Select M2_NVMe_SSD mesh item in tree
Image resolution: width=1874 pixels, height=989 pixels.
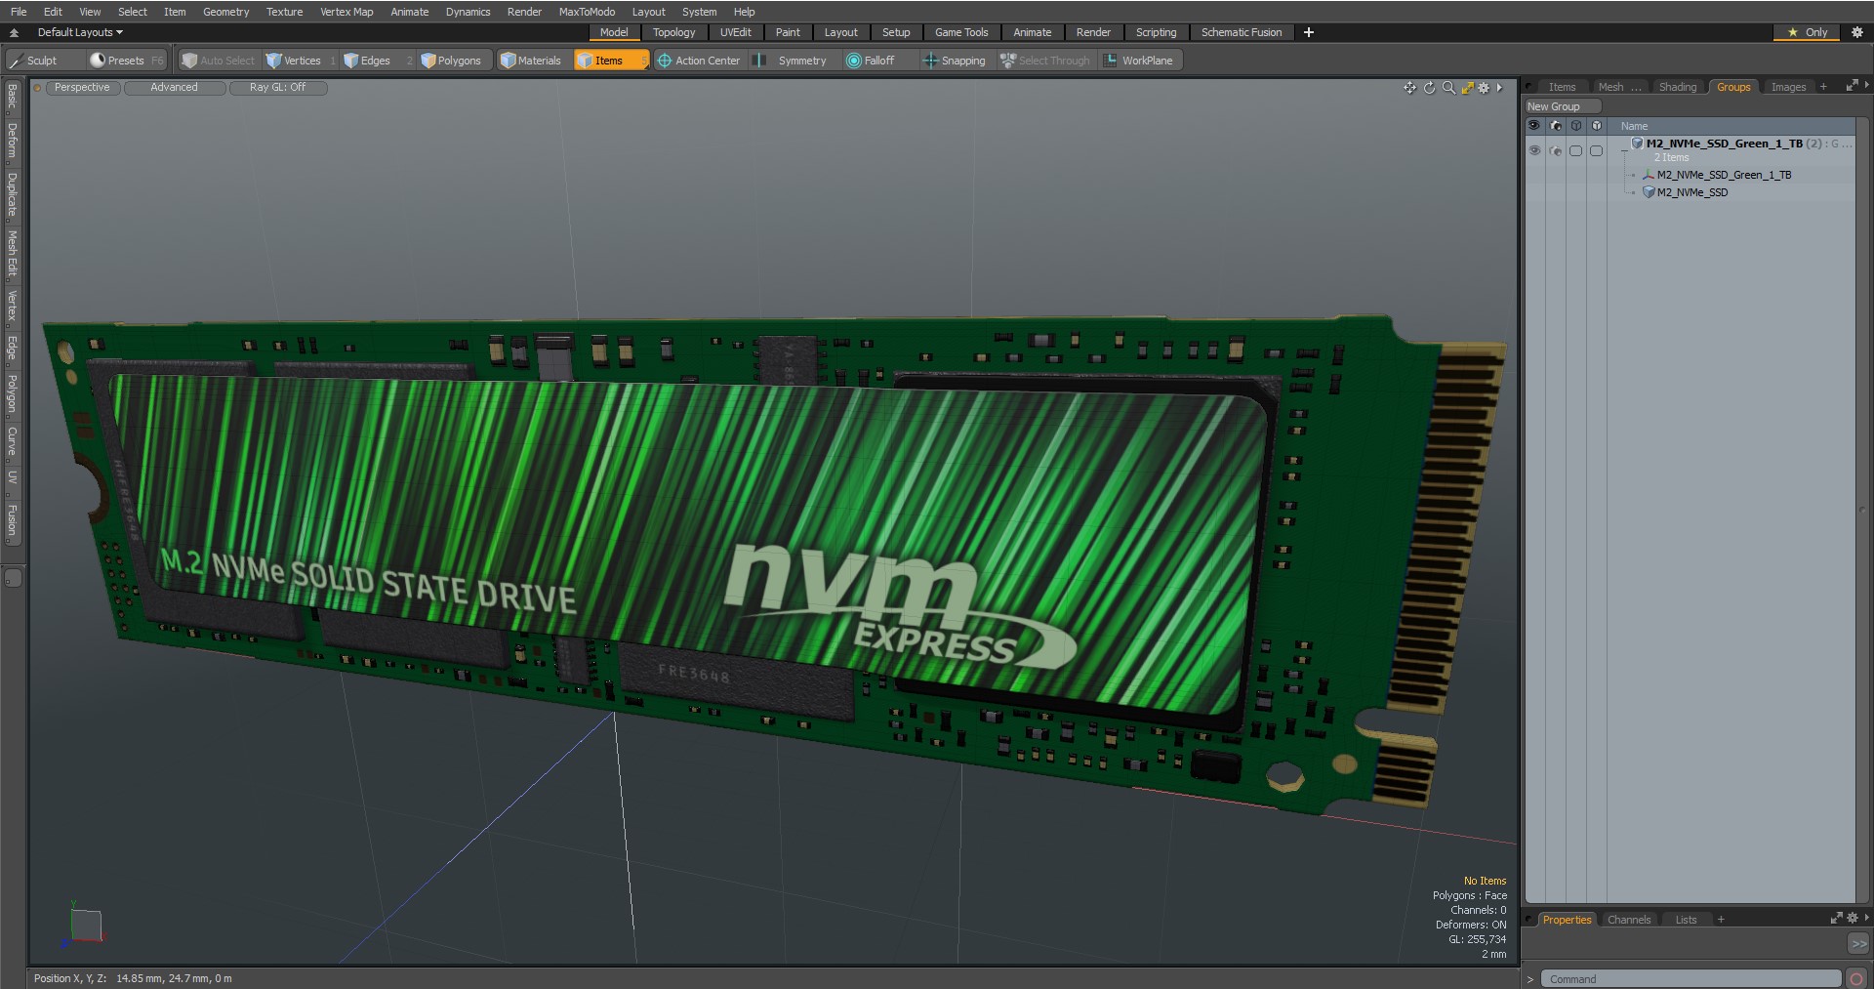(x=1691, y=192)
